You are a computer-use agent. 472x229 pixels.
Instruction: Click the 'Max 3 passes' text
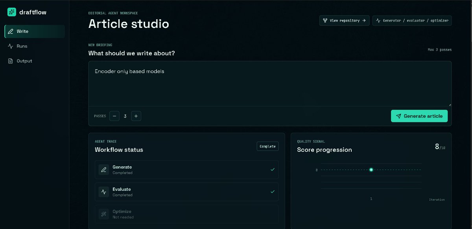coord(440,50)
